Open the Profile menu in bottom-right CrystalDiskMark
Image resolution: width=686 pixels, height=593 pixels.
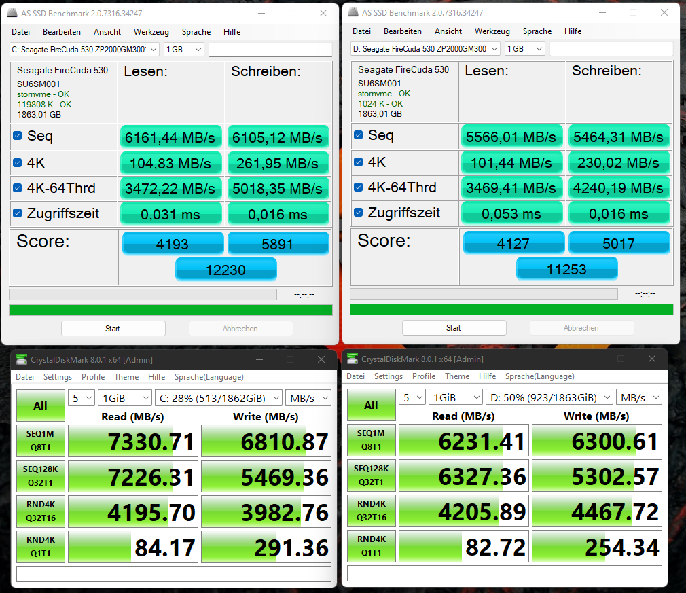[424, 376]
